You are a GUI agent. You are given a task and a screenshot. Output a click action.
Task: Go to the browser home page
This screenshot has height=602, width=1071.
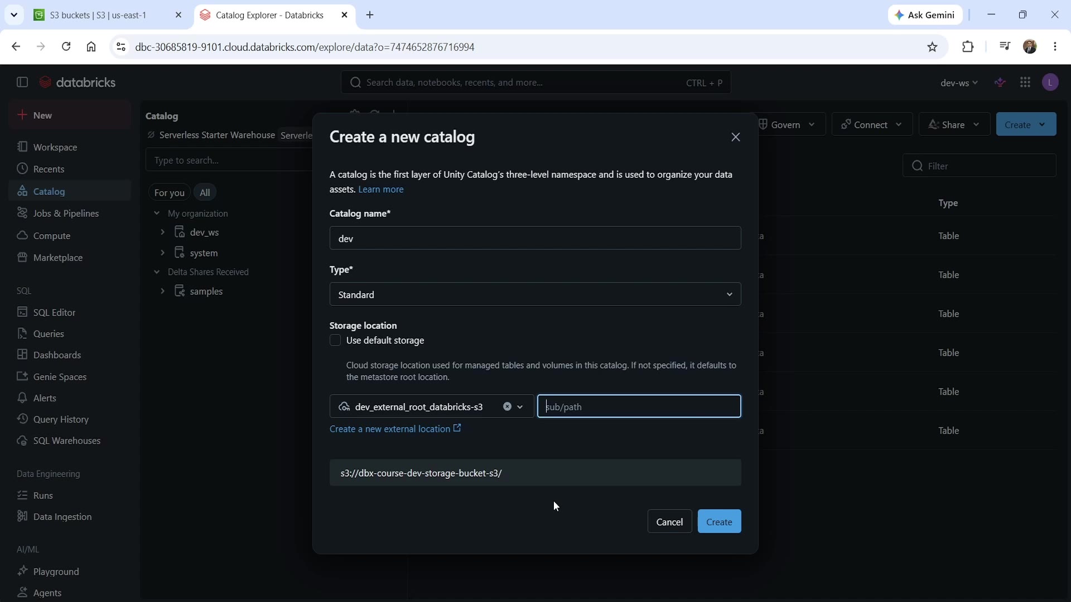pos(91,47)
